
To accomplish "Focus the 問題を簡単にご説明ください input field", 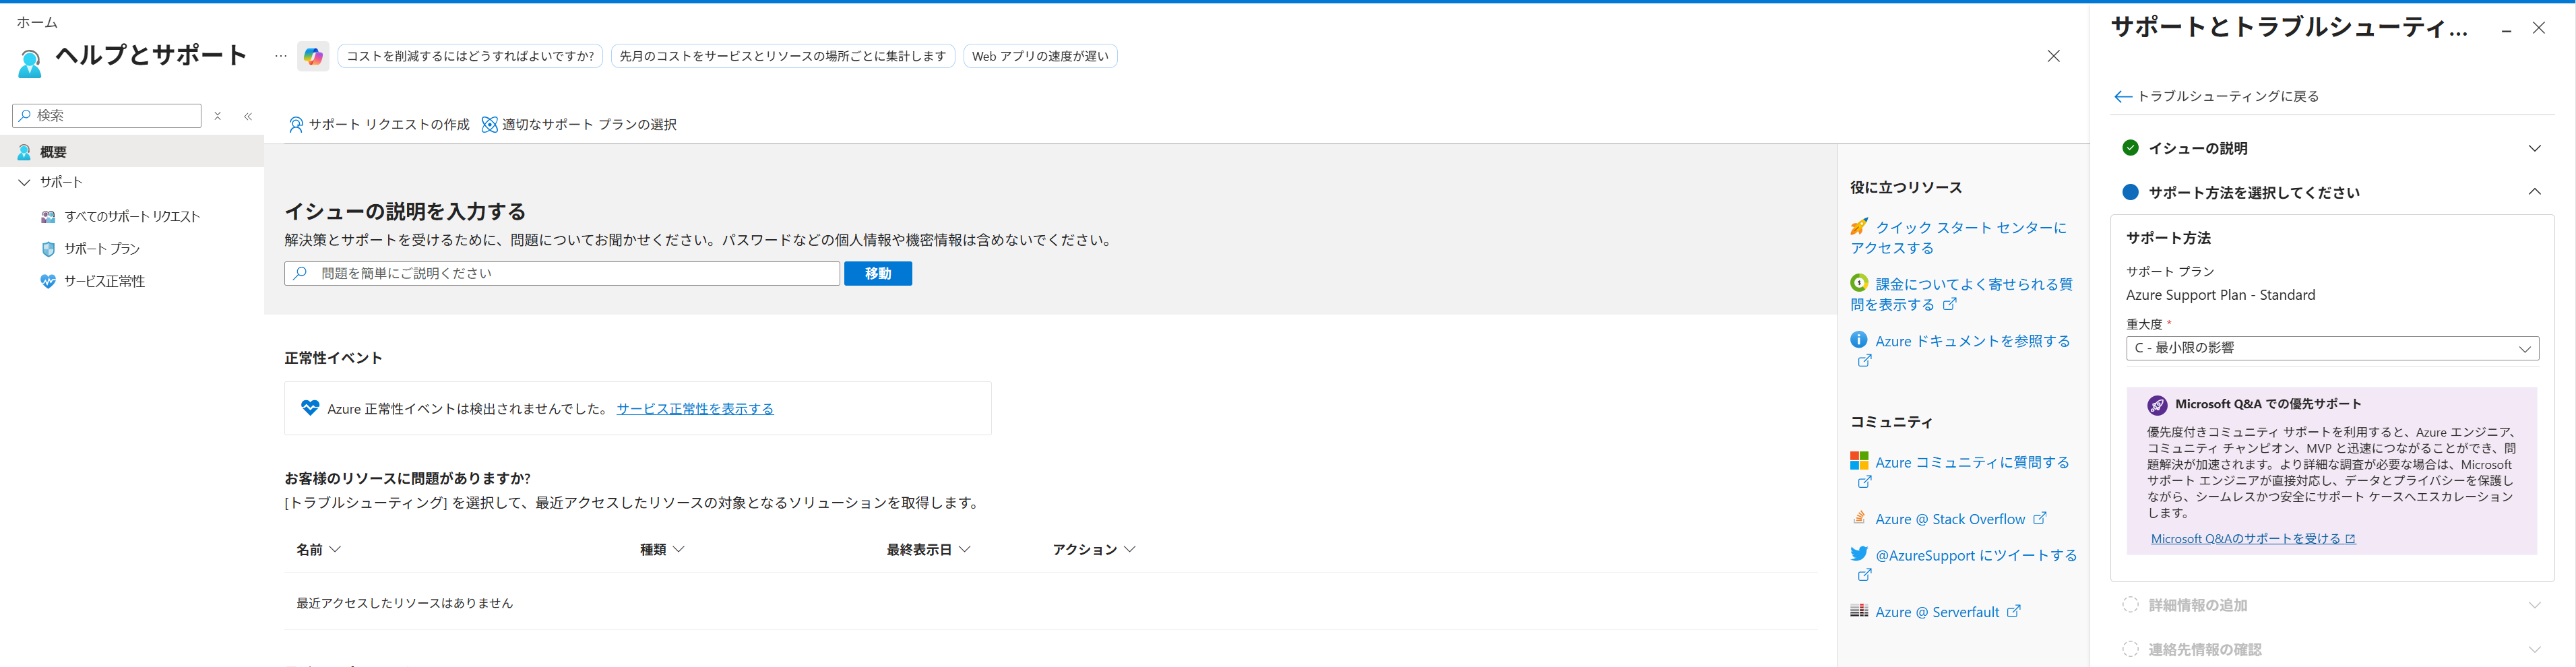I will click(x=562, y=273).
